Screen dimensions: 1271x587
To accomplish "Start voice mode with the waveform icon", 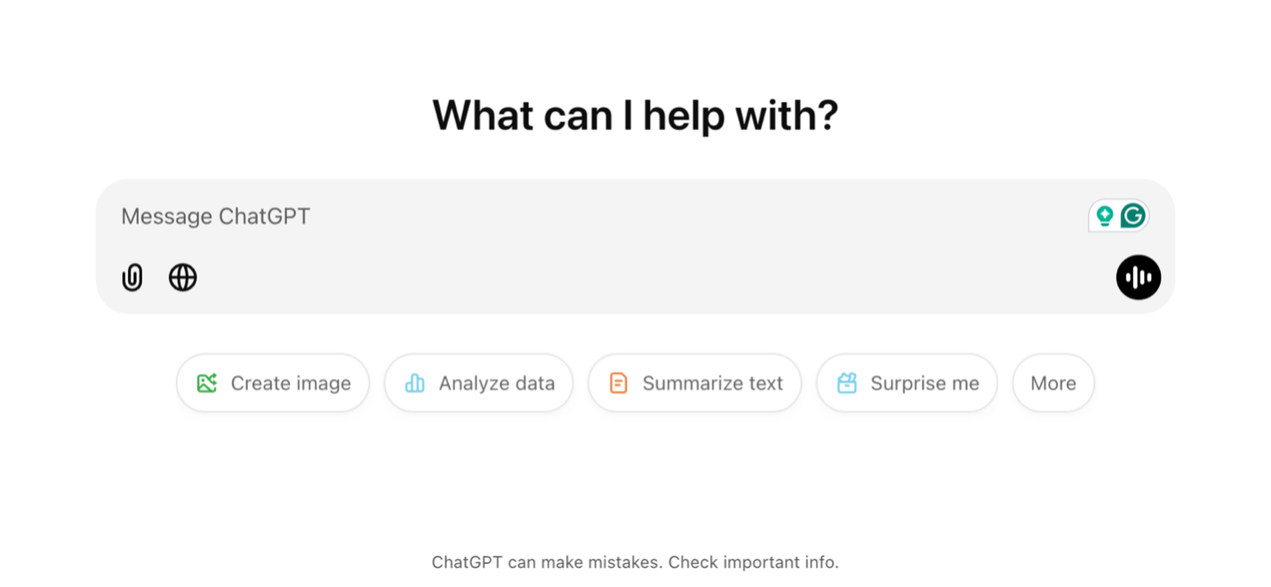I will tap(1139, 277).
